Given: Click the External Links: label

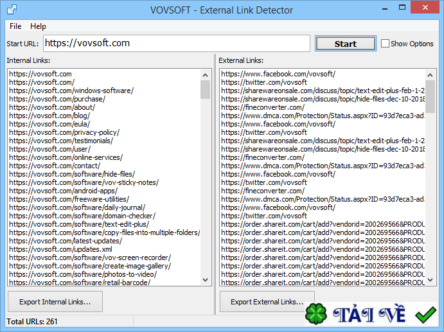Looking at the screenshot, I should coord(241,60).
